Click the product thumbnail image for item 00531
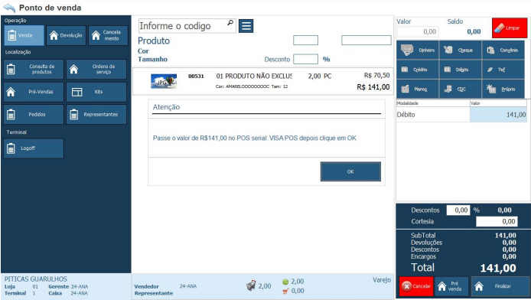531x300 pixels. [164, 81]
